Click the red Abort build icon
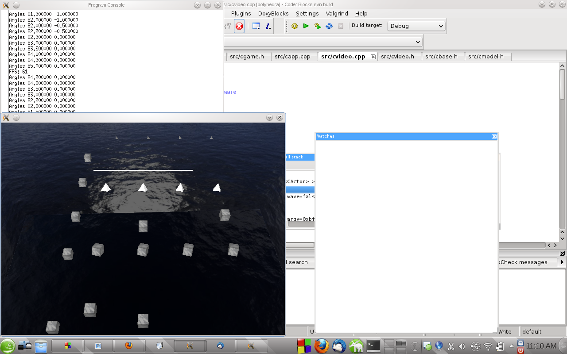Screen dimensions: 567x354 (239, 26)
